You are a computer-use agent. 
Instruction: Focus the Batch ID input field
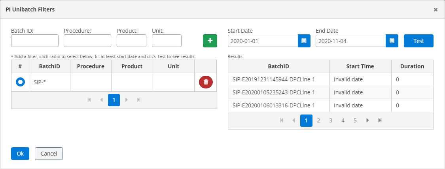coord(35,41)
